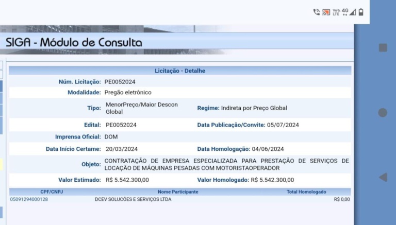Tap the mobile signal strength icon
This screenshot has width=396, height=225.
coord(353,12)
